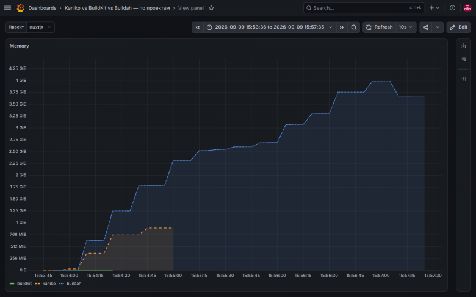Click the 4.25 GiB y-axis label
Viewport: 476px width, 297px height.
(18, 68)
